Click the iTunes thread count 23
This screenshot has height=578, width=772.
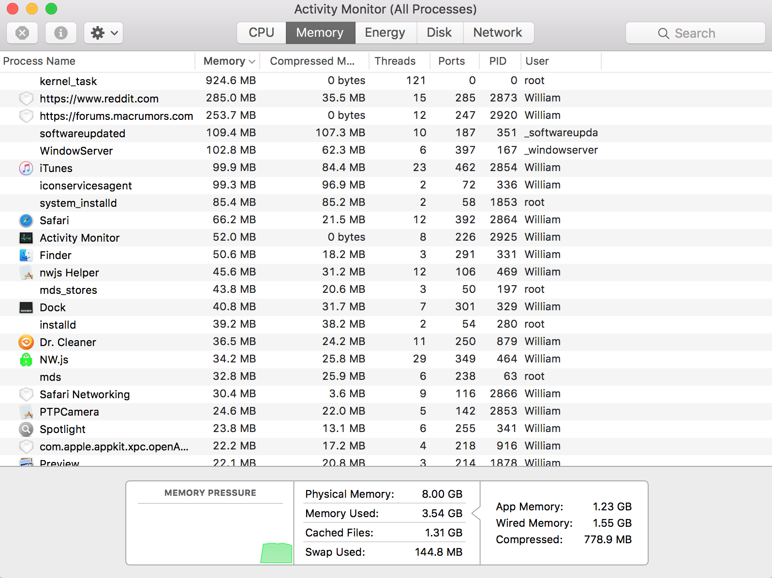coord(419,167)
